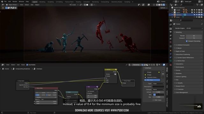Expand the Color Management panel
Image resolution: width=204 pixels, height=114 pixels.
point(181,92)
